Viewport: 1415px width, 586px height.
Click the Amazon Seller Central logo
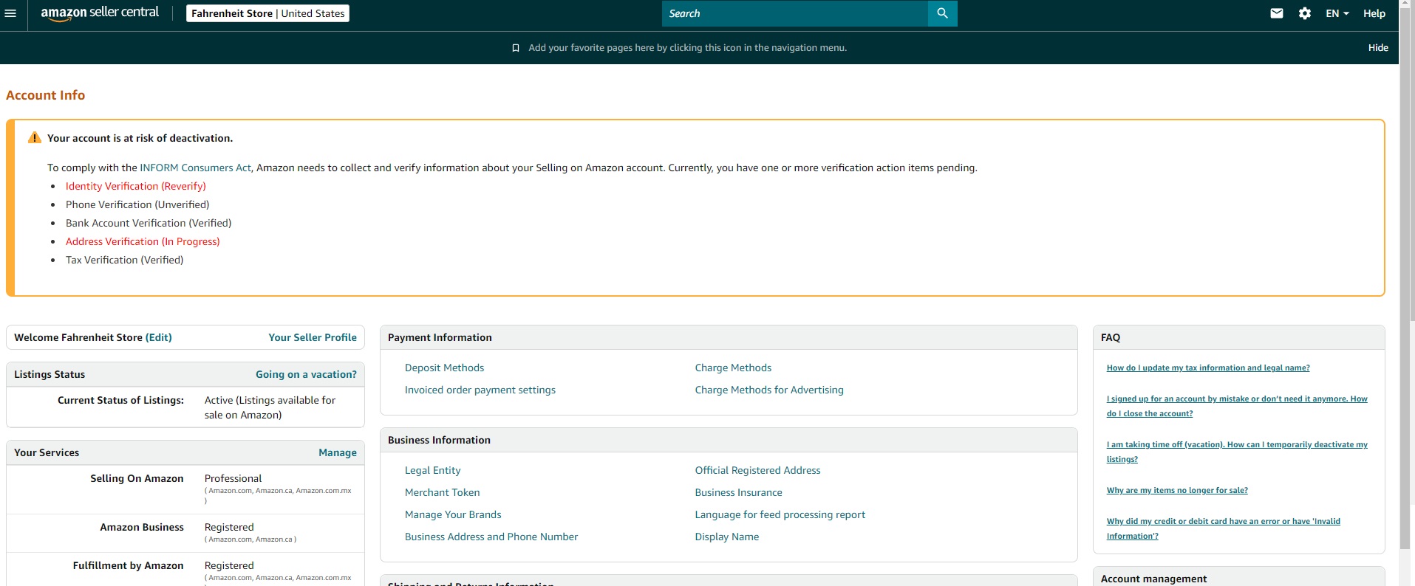(100, 13)
